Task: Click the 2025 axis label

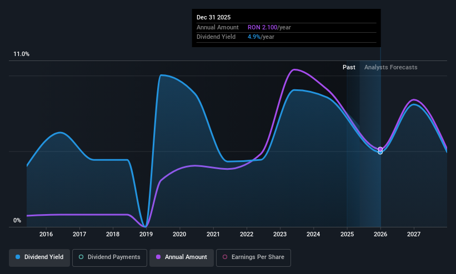Action: 347,234
